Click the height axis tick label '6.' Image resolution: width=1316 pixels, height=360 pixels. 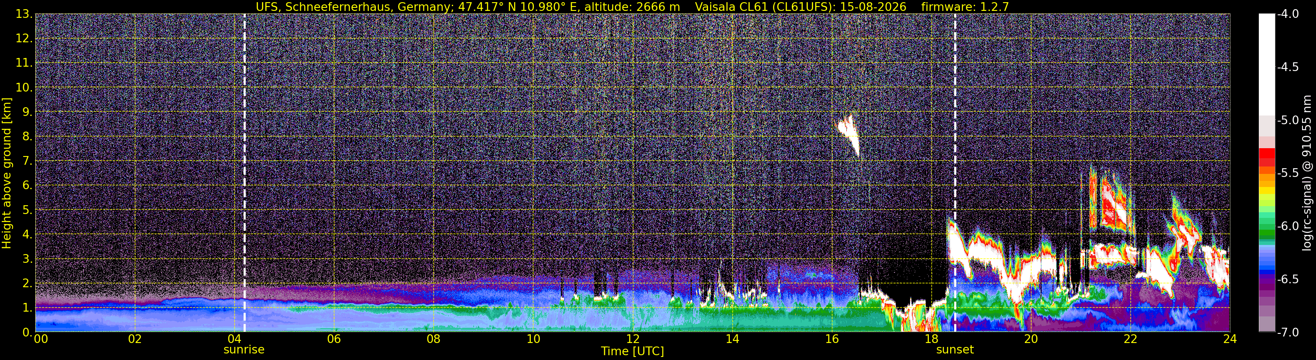pos(27,186)
